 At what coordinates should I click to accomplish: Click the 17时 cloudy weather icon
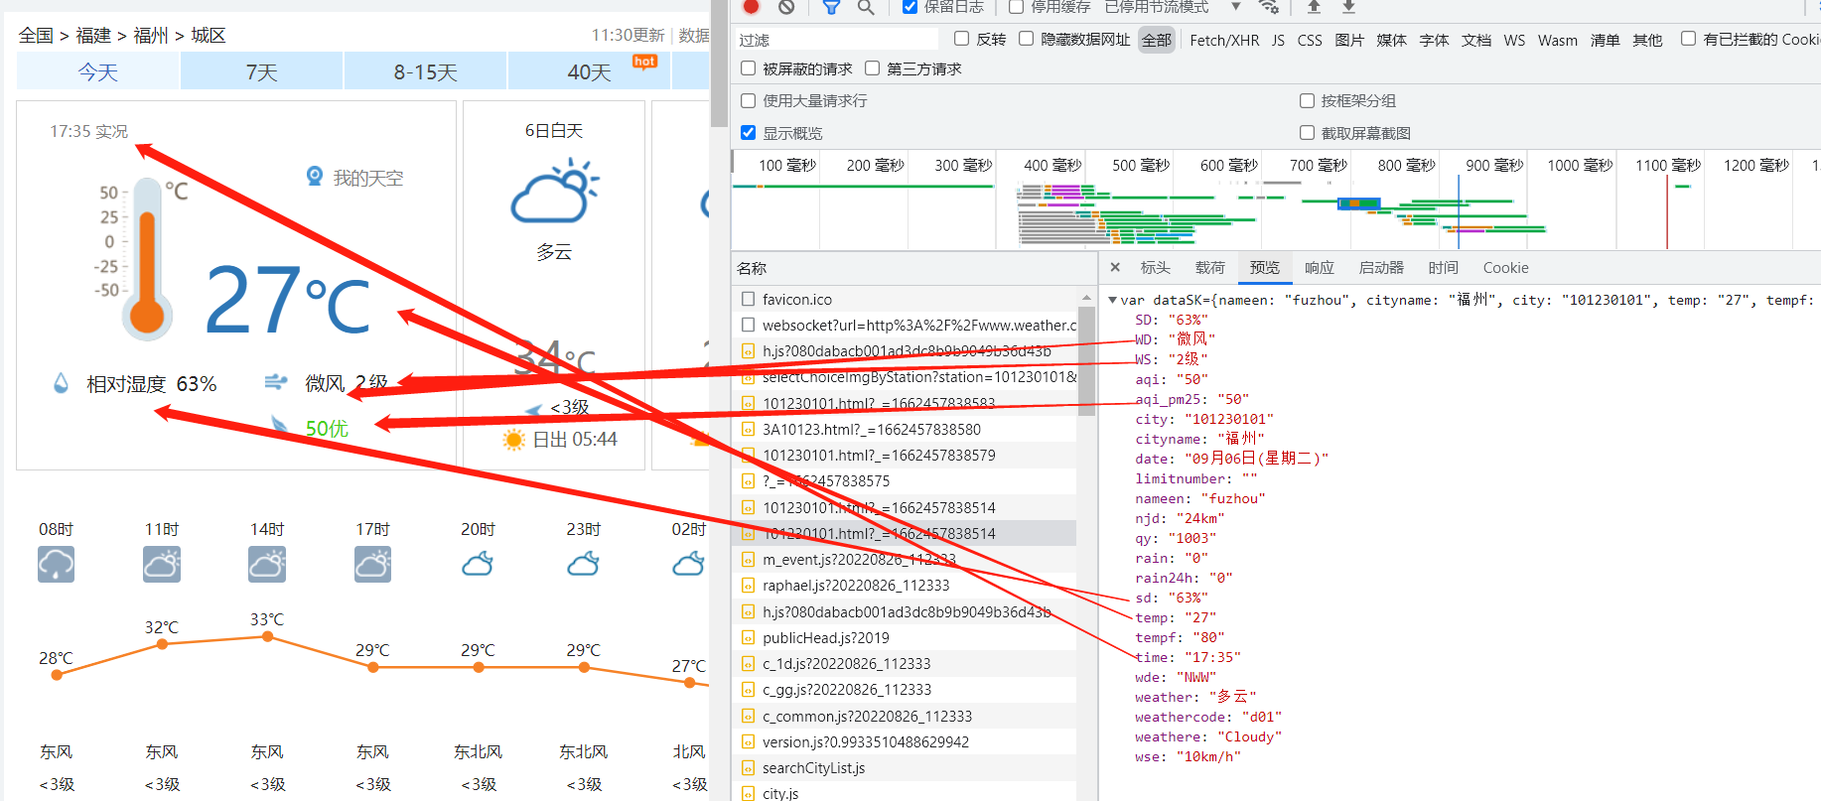pyautogui.click(x=372, y=564)
